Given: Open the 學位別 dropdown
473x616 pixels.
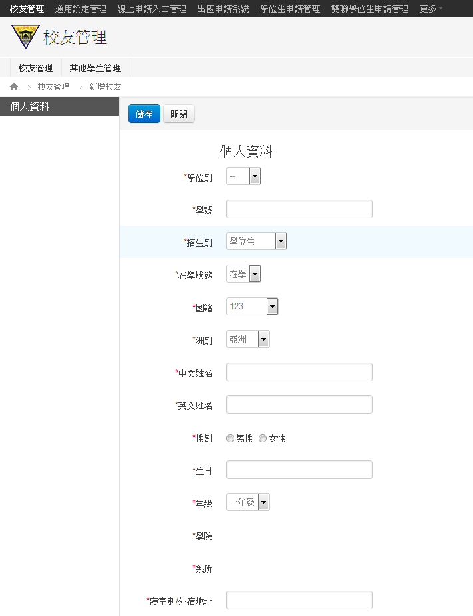Looking at the screenshot, I should point(243,176).
